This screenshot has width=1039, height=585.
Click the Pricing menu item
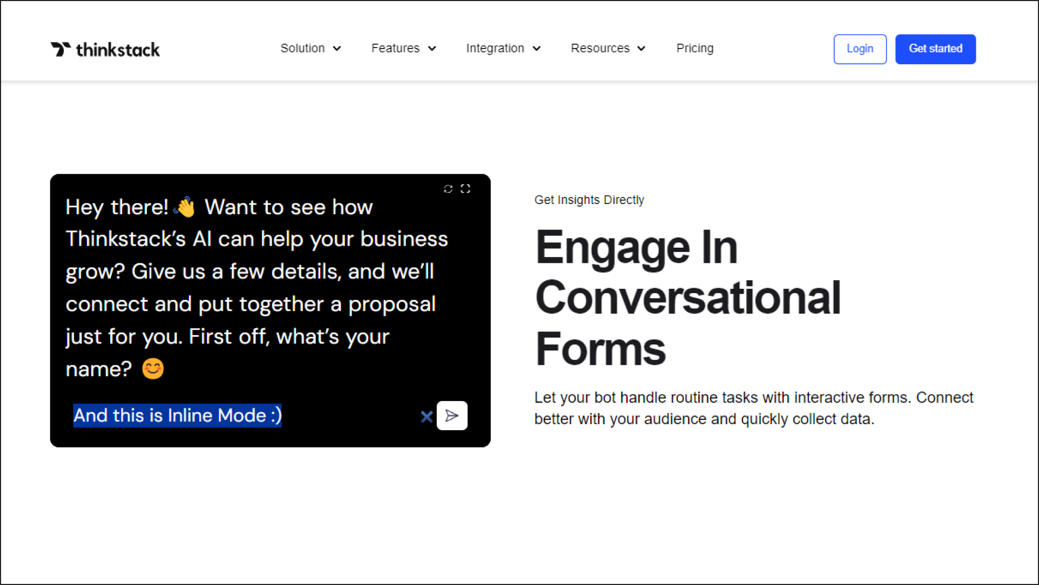coord(695,48)
